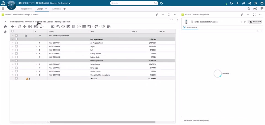This screenshot has height=125, width=265.
Task: Go to the home icon in sidebar
Action: [x=5, y=27]
